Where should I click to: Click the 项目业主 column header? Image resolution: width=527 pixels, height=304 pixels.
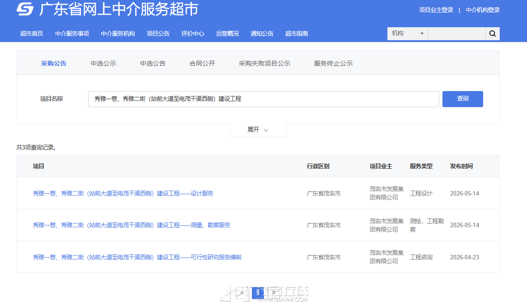[x=381, y=166]
